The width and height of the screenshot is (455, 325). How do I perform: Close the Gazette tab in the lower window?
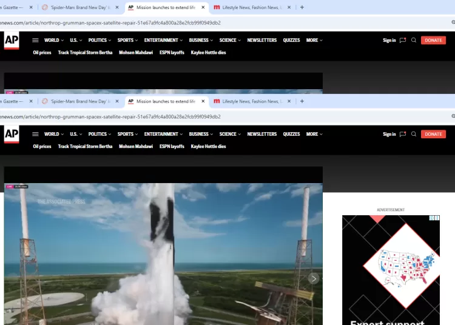coord(31,101)
